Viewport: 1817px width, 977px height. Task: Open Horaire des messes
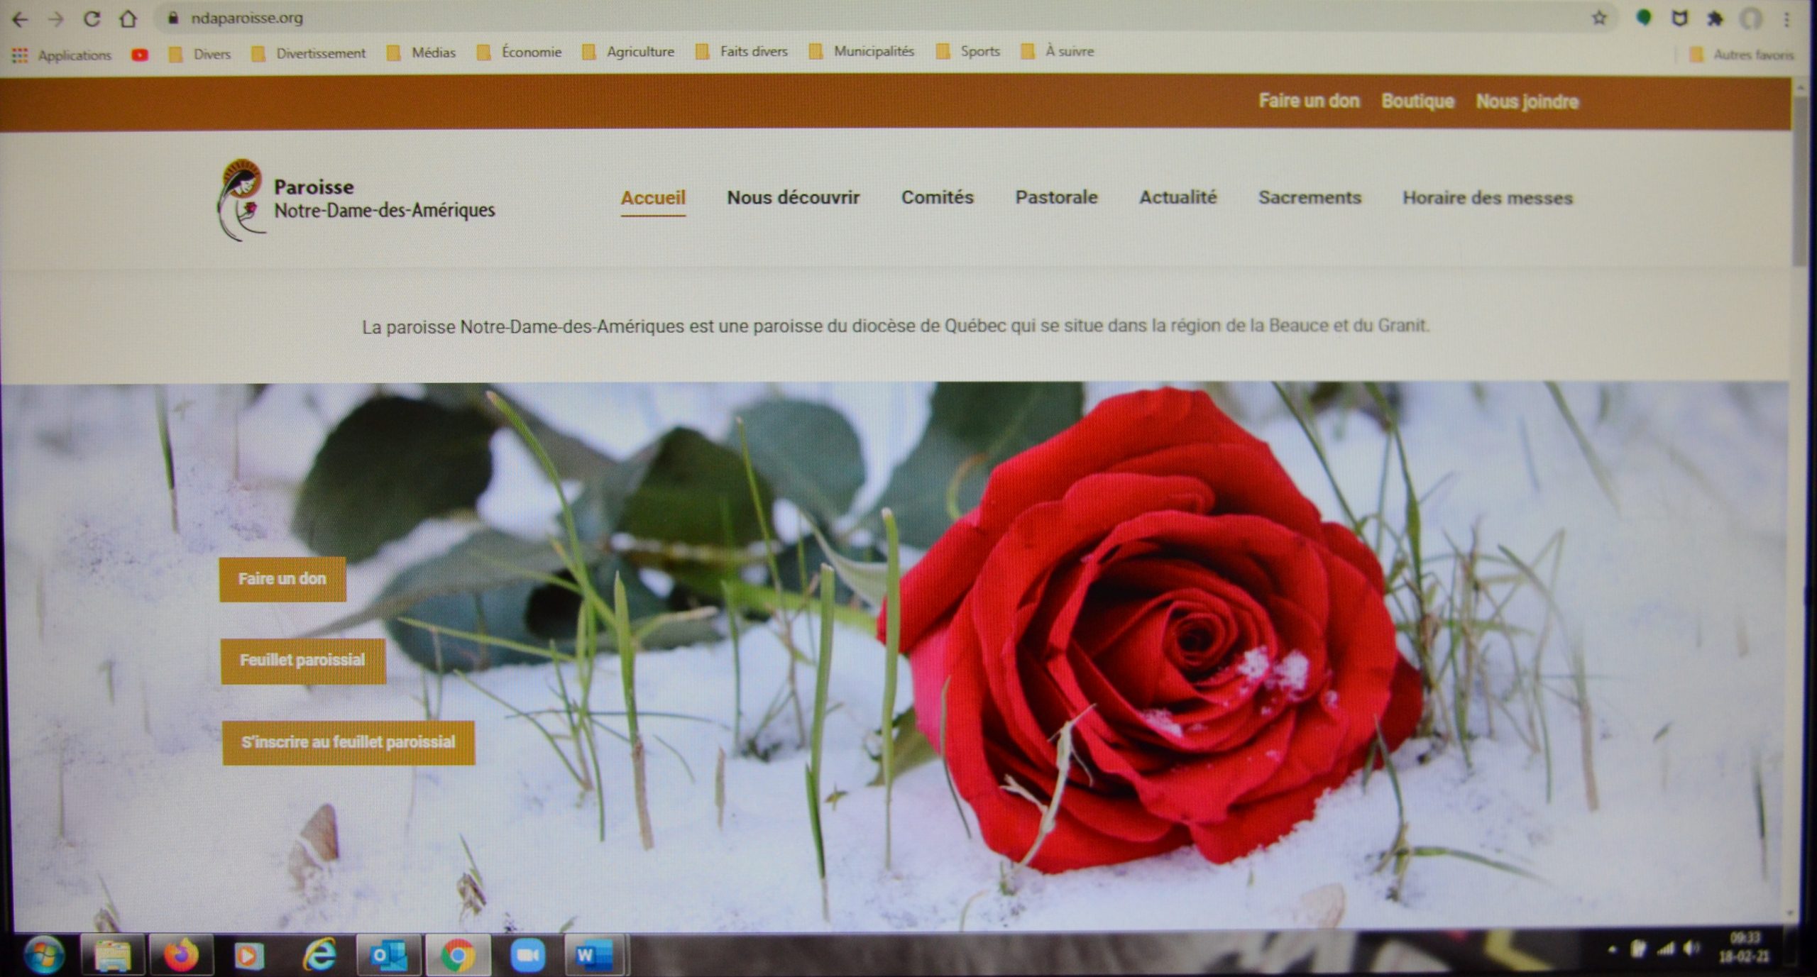(x=1487, y=198)
